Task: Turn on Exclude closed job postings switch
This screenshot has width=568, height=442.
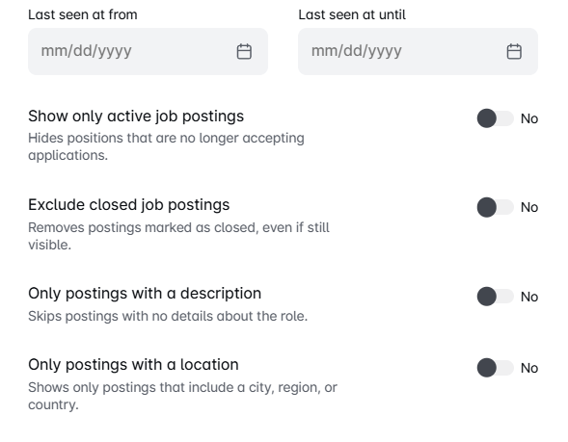Action: click(495, 207)
